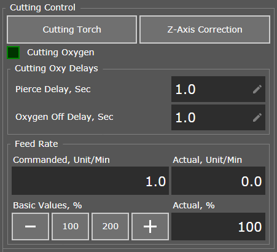
Task: Click the Commanded Unit/Min value box
Action: click(90, 181)
